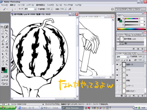
Task: Enable airbrush icon in options bar
Action: point(70,9)
